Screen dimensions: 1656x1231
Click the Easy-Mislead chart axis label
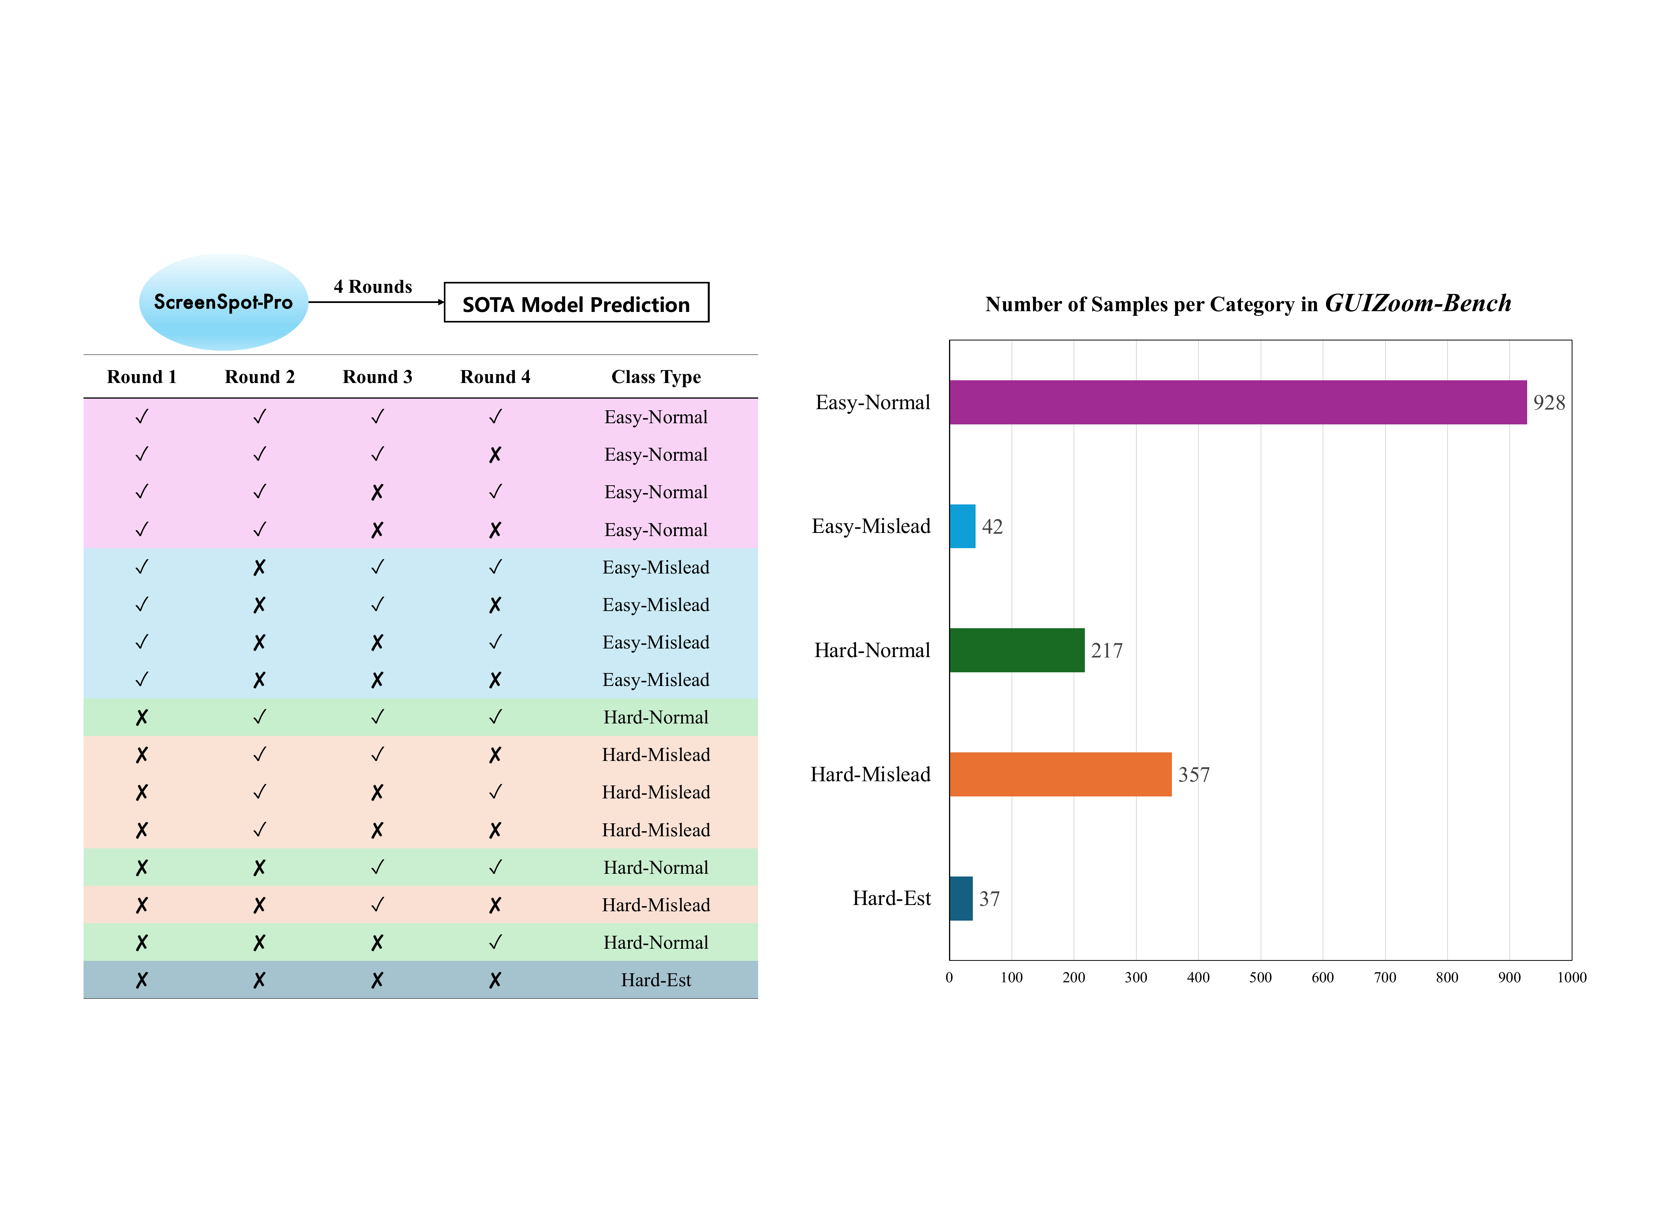click(871, 526)
